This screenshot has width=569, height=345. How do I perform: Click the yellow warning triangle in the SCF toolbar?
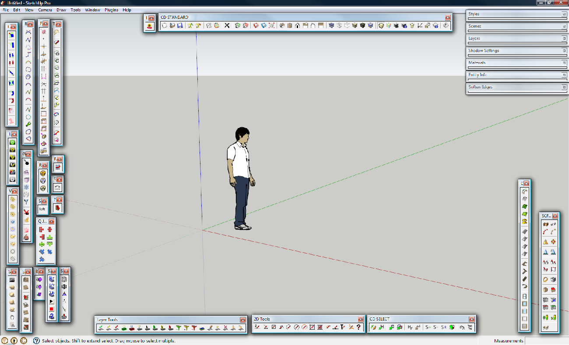tap(545, 242)
